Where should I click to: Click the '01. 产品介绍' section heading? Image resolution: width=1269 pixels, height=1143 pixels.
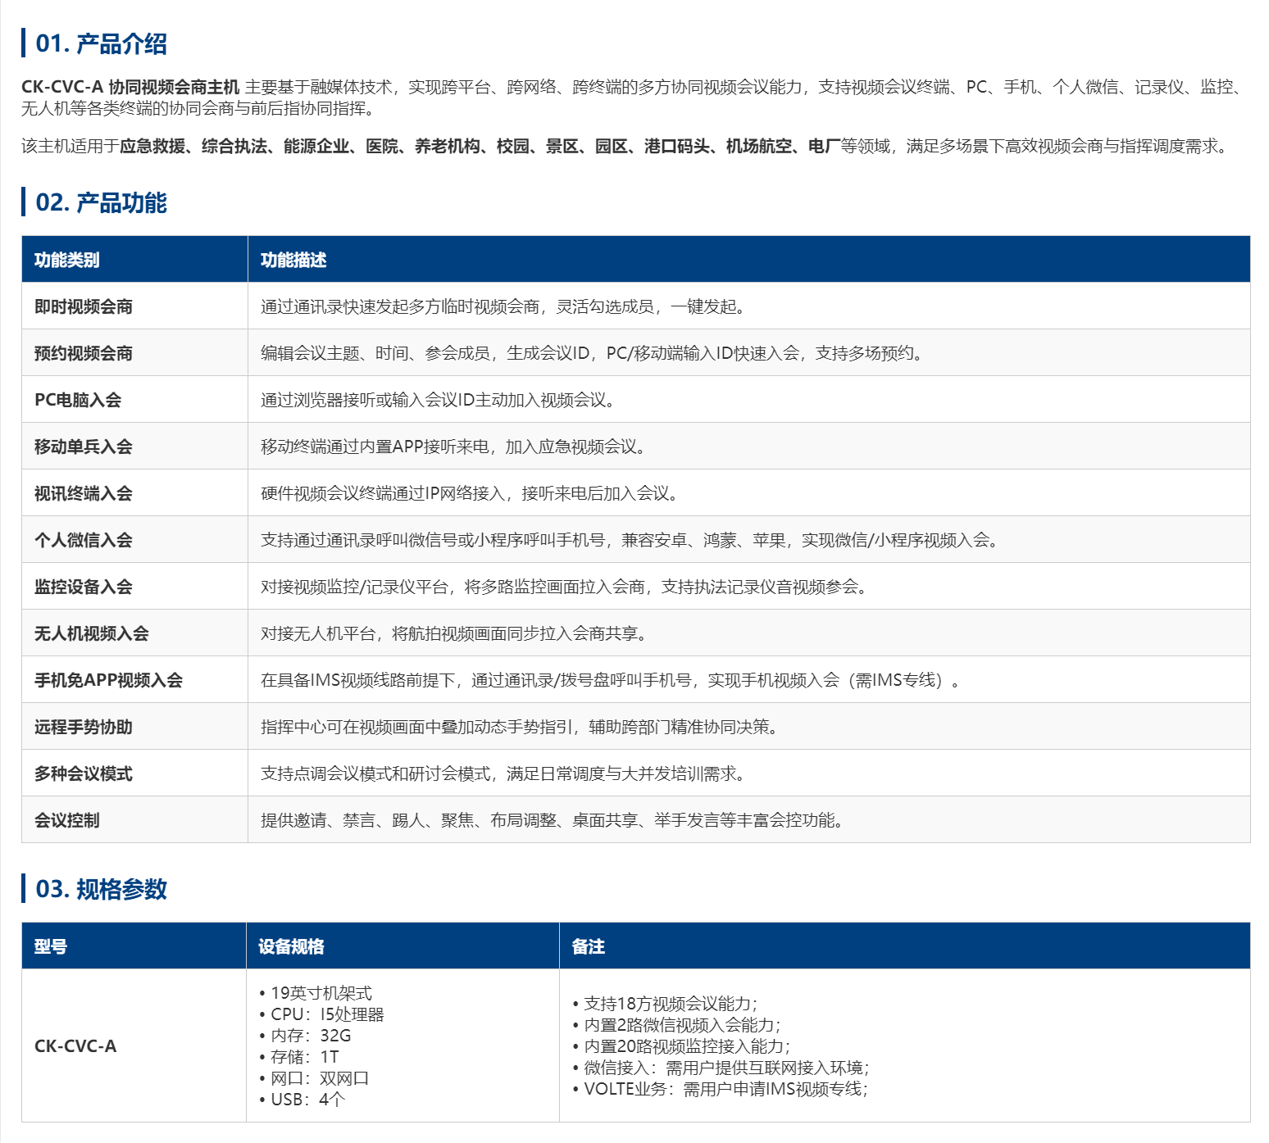click(101, 43)
